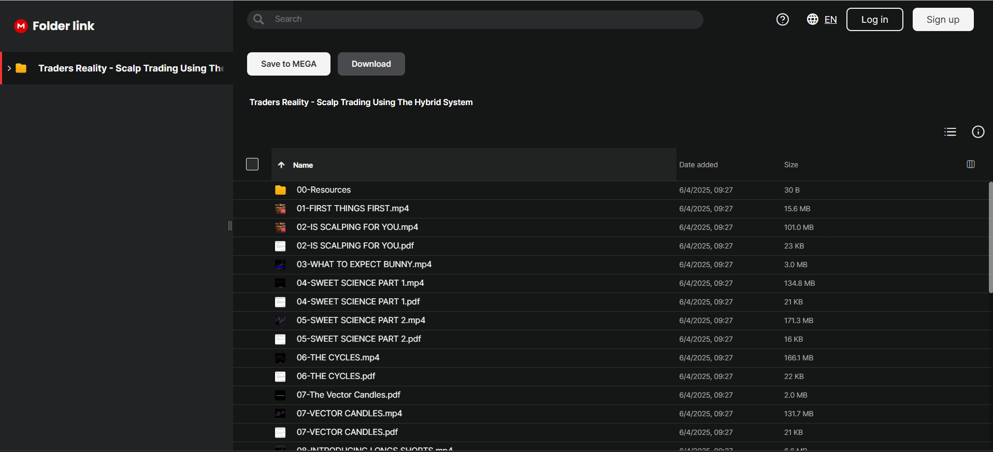Click the breadcrumb Traders Reality - Scalp Trading Using The Hybrid System

point(361,103)
